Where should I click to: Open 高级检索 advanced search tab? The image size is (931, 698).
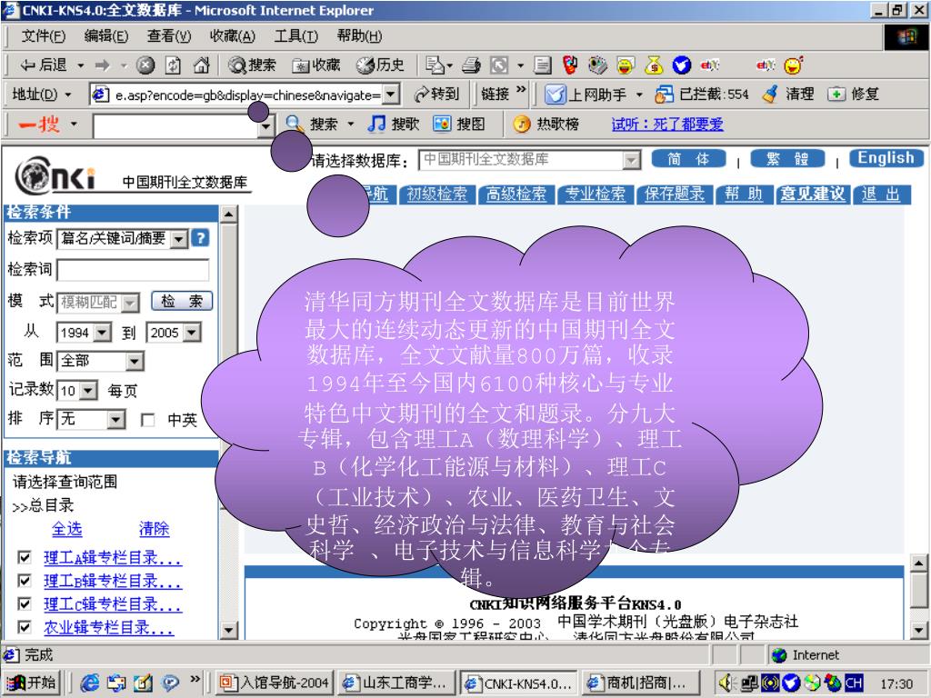point(516,194)
